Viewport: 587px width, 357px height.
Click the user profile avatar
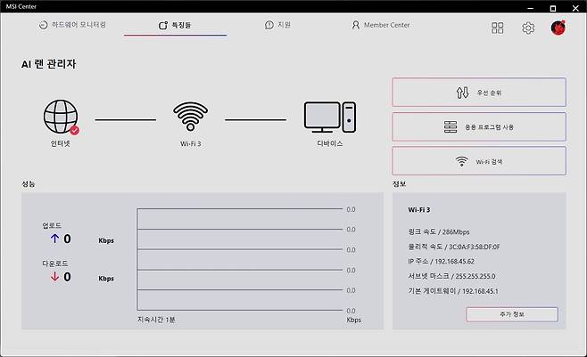(x=558, y=28)
